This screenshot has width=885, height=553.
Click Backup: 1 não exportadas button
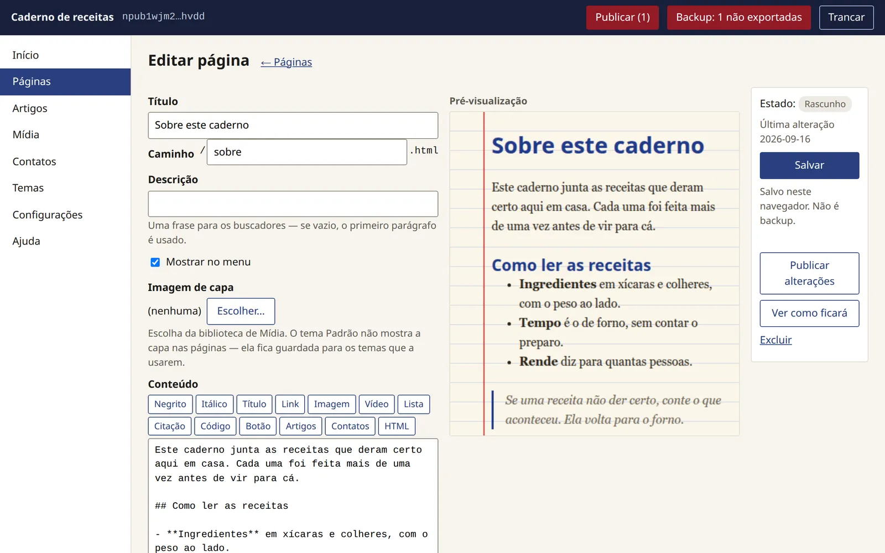(x=738, y=18)
